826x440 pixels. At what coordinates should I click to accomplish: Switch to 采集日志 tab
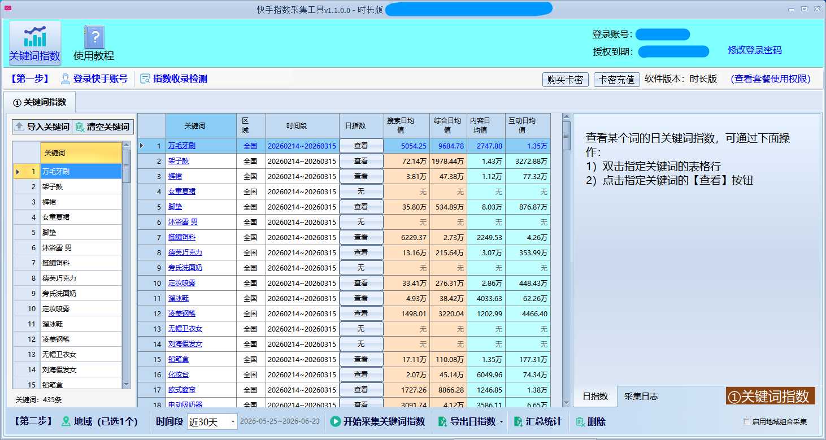tap(641, 396)
